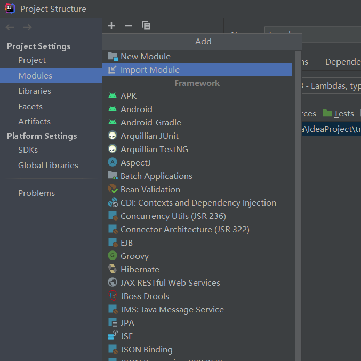Image resolution: width=361 pixels, height=361 pixels.
Task: Click the JBoss Drools icon
Action: click(x=113, y=295)
